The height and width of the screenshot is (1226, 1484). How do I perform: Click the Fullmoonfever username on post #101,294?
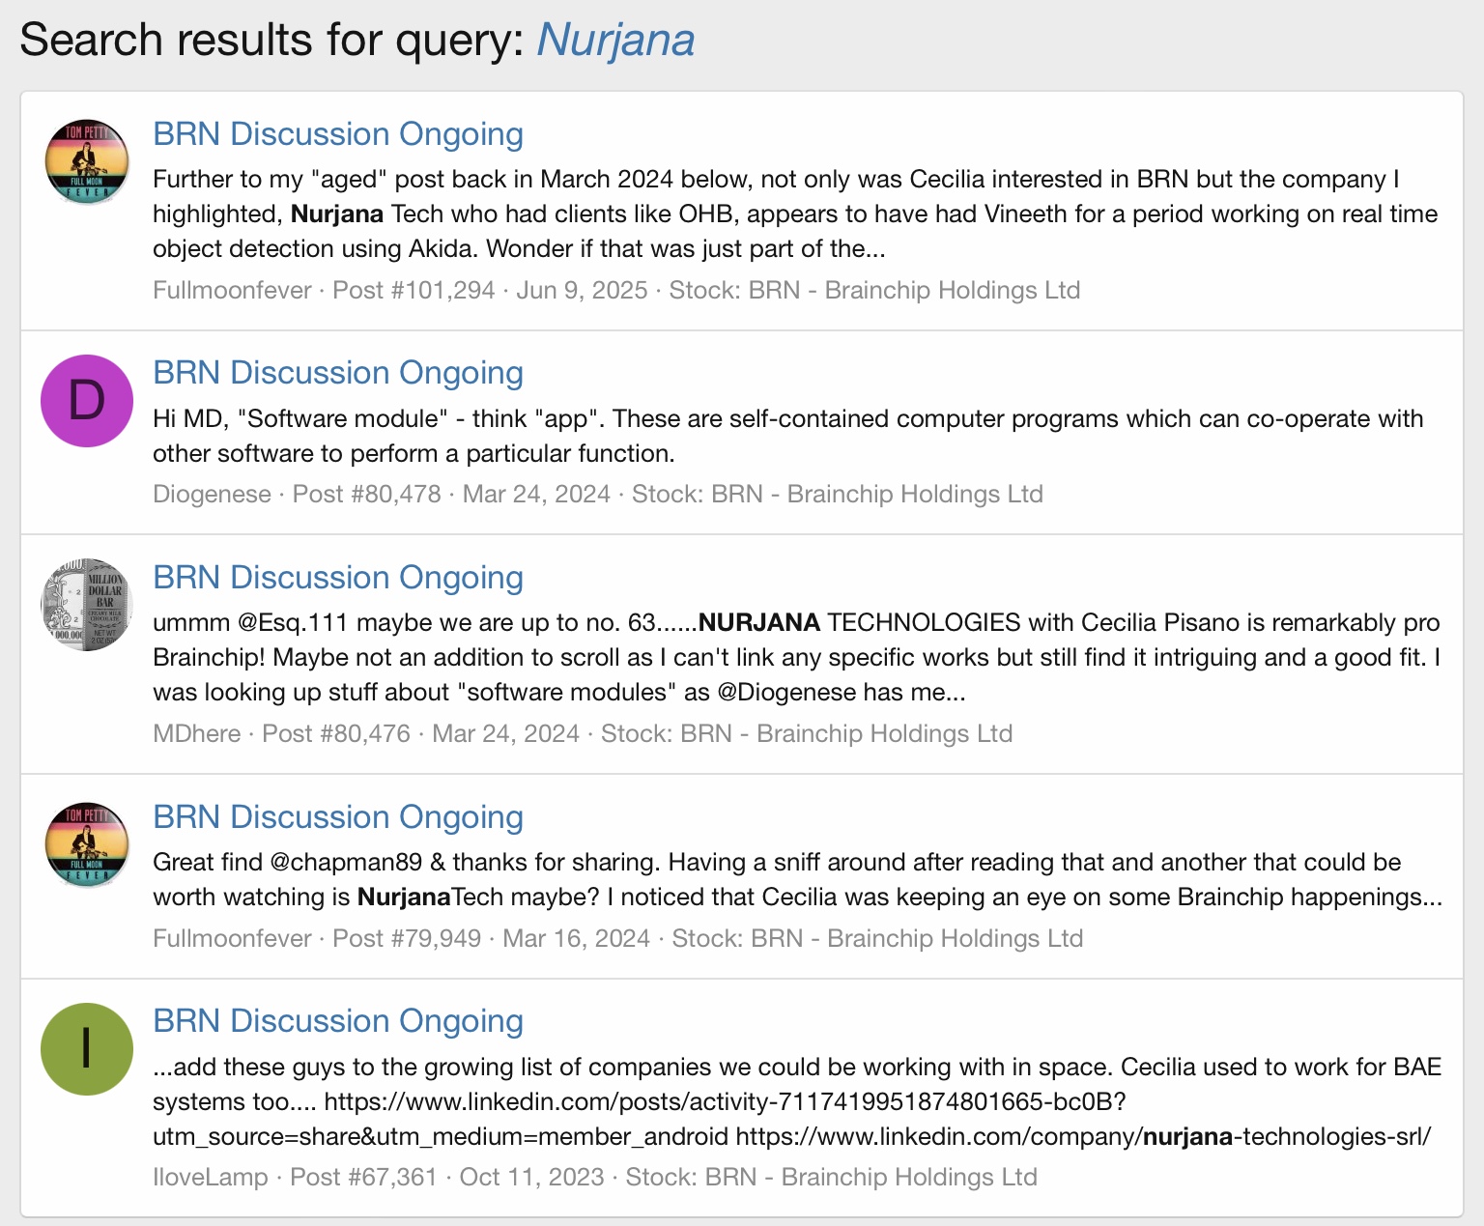click(232, 291)
